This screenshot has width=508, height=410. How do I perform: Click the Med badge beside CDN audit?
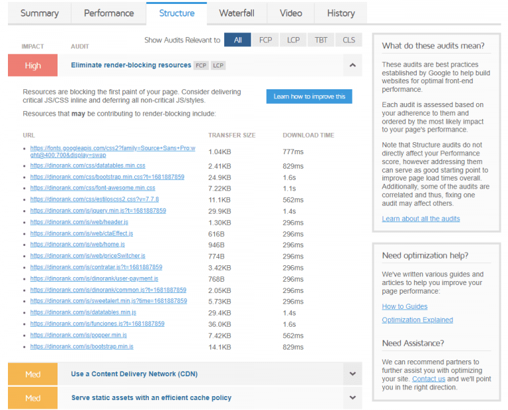click(32, 374)
